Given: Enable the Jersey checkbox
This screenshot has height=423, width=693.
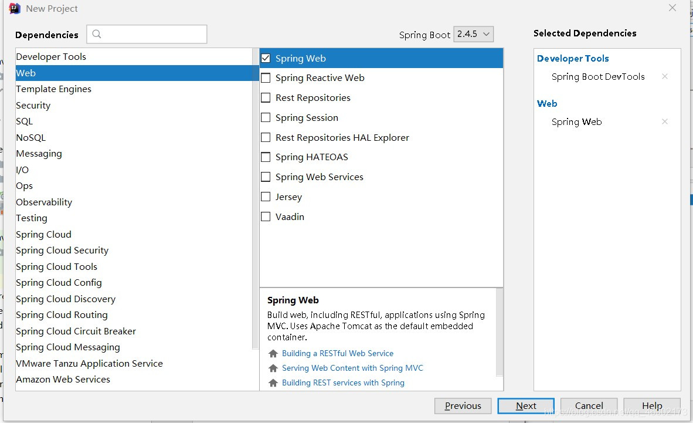Looking at the screenshot, I should tap(266, 197).
